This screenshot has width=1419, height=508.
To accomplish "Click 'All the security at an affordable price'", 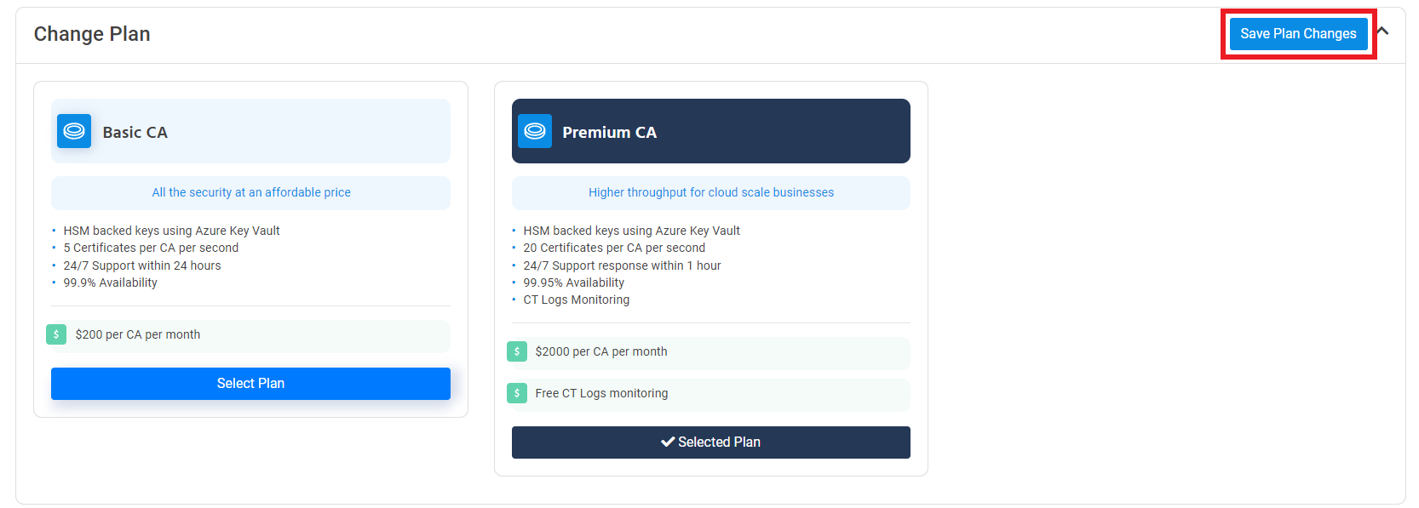I will click(251, 192).
